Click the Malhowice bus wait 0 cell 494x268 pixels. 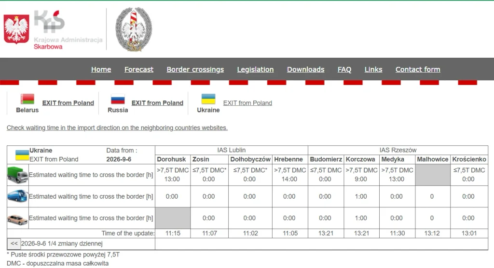click(x=432, y=196)
